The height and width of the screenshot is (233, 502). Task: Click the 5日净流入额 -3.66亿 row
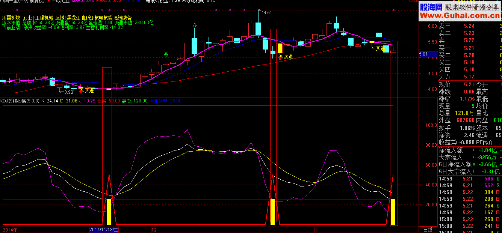point(470,164)
